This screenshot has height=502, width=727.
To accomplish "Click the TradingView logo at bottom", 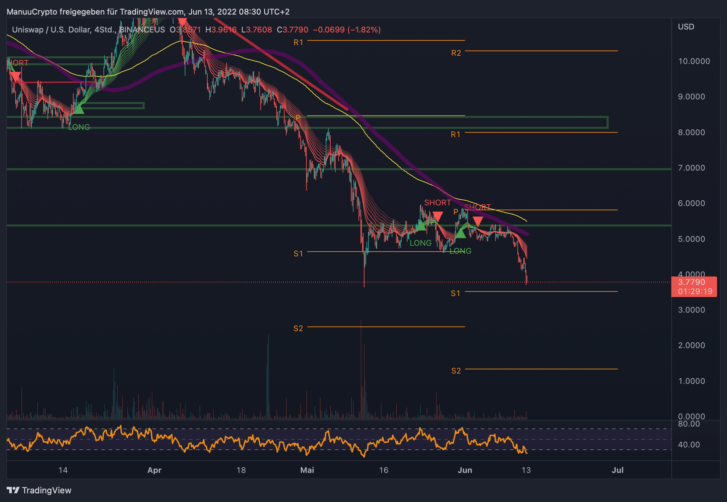I will click(x=39, y=490).
